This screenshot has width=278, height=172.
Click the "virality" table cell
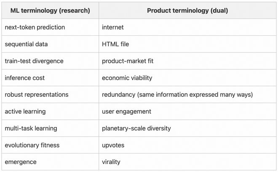pyautogui.click(x=111, y=162)
